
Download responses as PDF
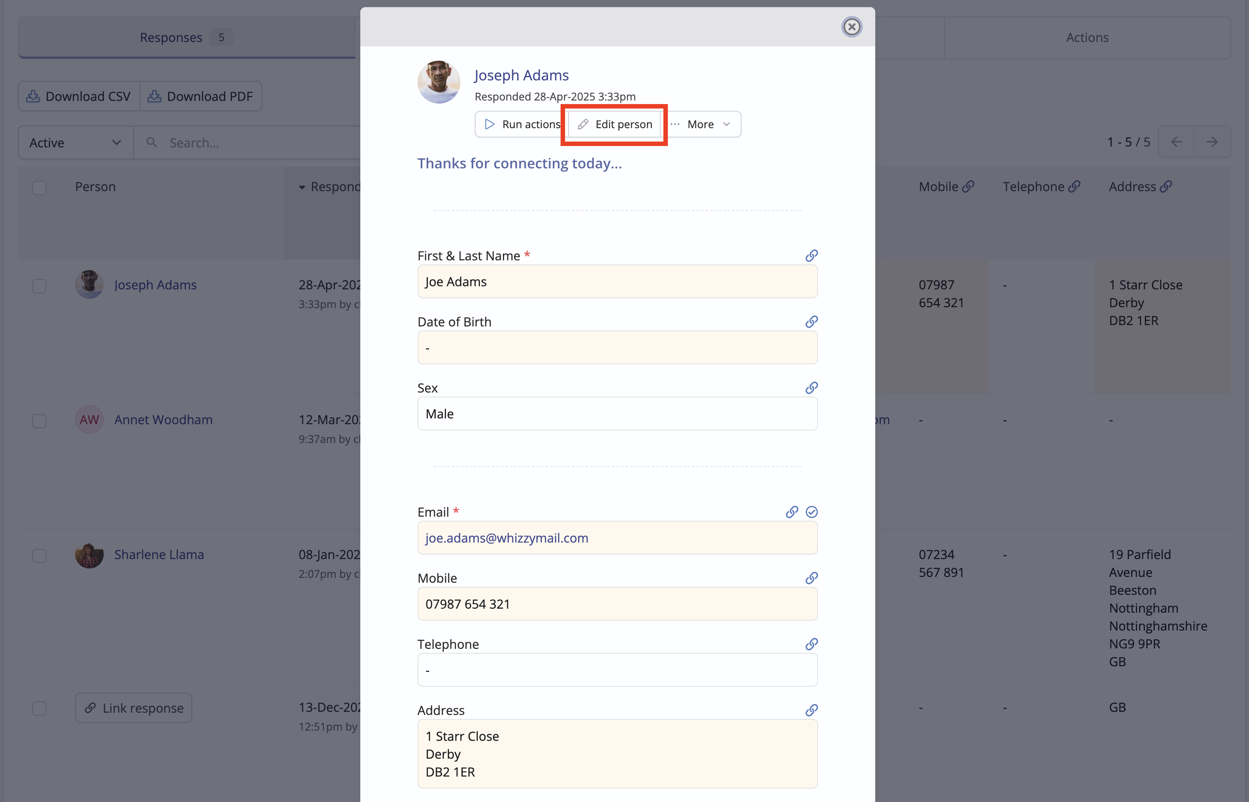[201, 96]
